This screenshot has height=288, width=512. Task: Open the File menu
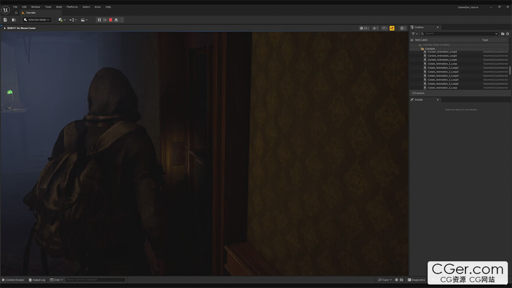click(15, 7)
